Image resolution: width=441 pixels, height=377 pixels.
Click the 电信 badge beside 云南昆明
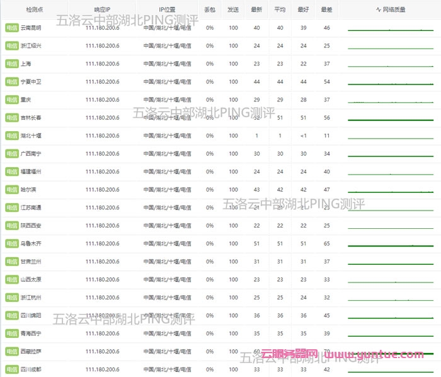pyautogui.click(x=11, y=28)
